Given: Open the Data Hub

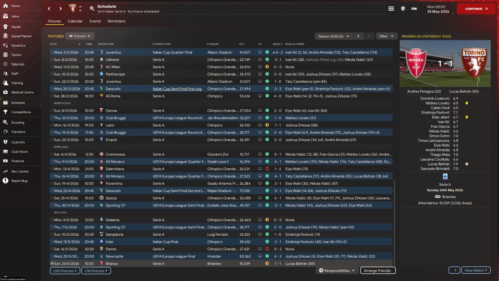Looking at the screenshot, I should click(x=18, y=64).
